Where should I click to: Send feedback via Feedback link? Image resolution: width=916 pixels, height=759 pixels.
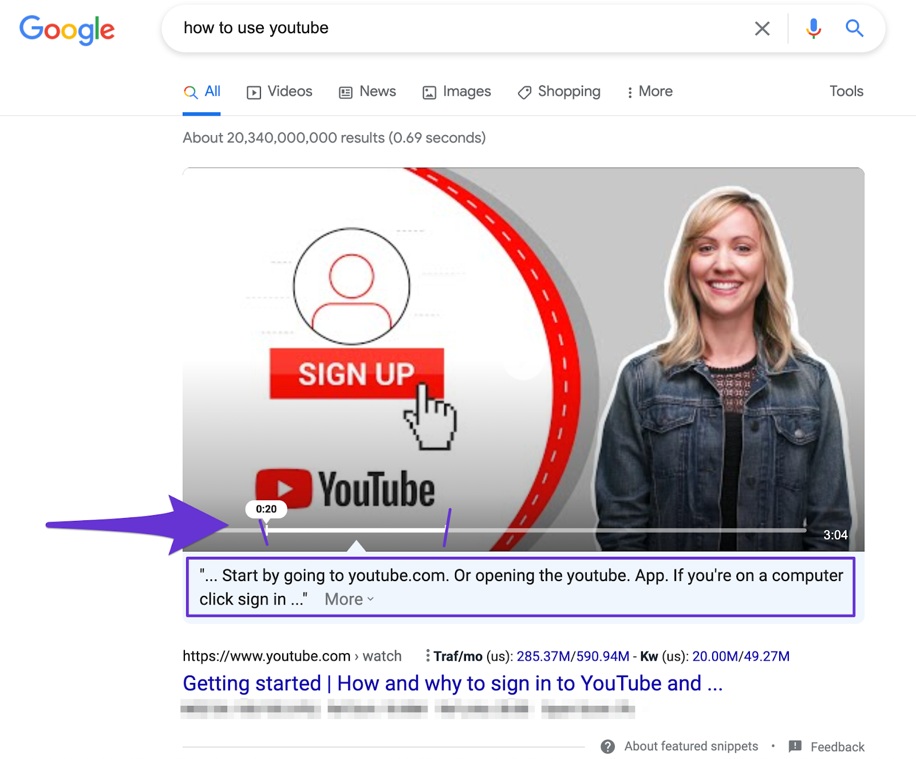[837, 747]
